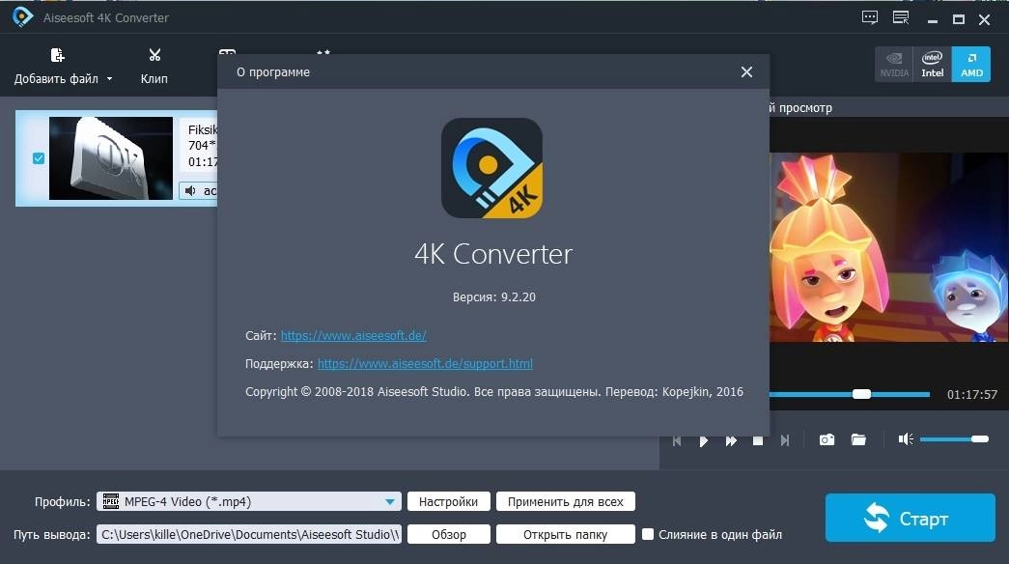The height and width of the screenshot is (564, 1009).
Task: Click the 4K Converter app logo
Action: pos(491,168)
